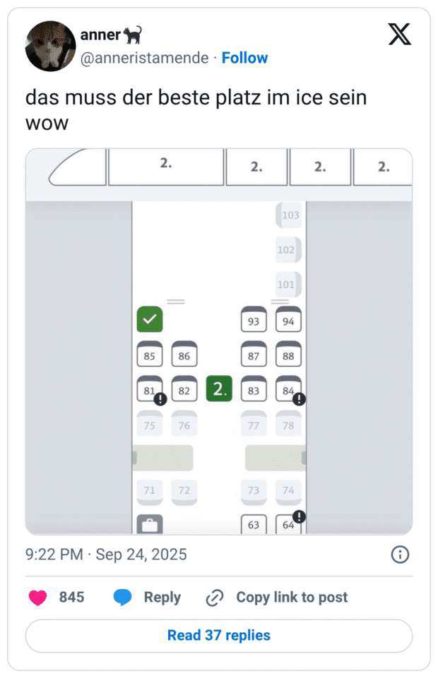Click the copy link chain icon

(x=214, y=598)
